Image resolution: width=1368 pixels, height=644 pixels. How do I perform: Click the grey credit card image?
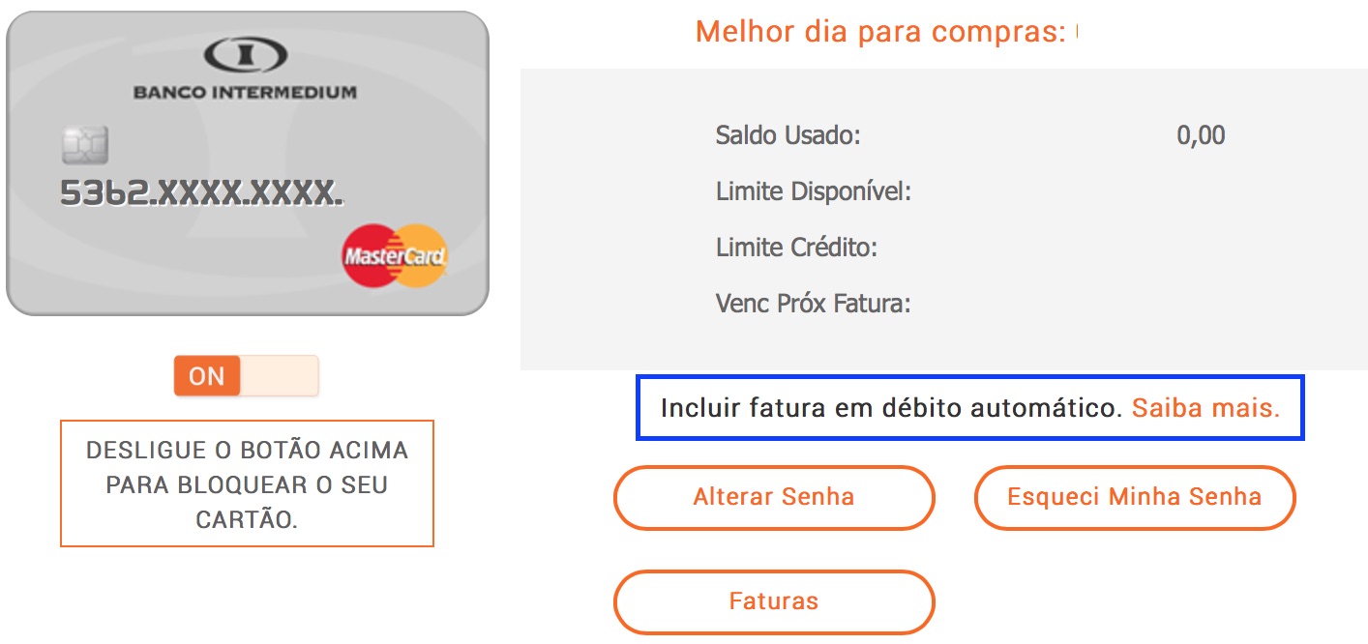pyautogui.click(x=248, y=162)
